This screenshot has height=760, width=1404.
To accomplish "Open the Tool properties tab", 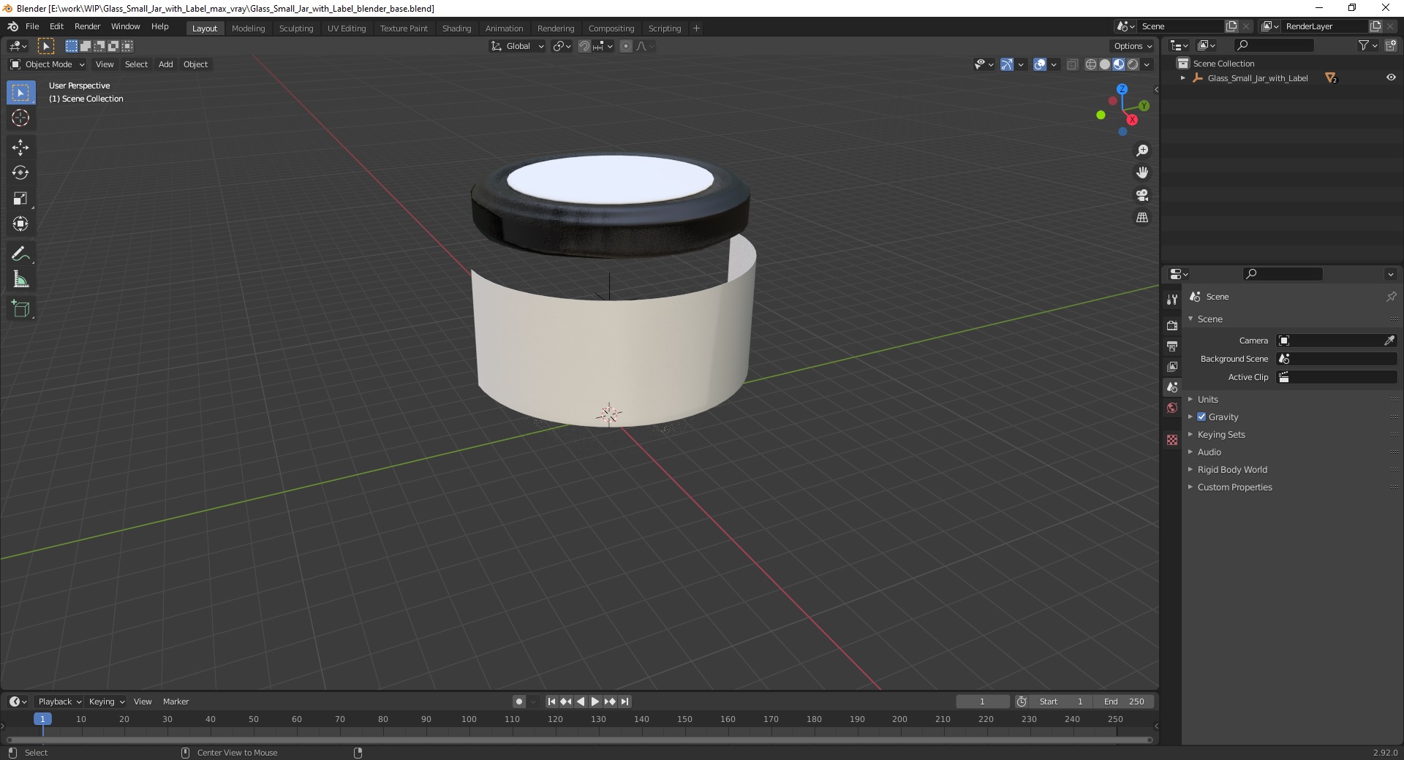I will click(1172, 300).
